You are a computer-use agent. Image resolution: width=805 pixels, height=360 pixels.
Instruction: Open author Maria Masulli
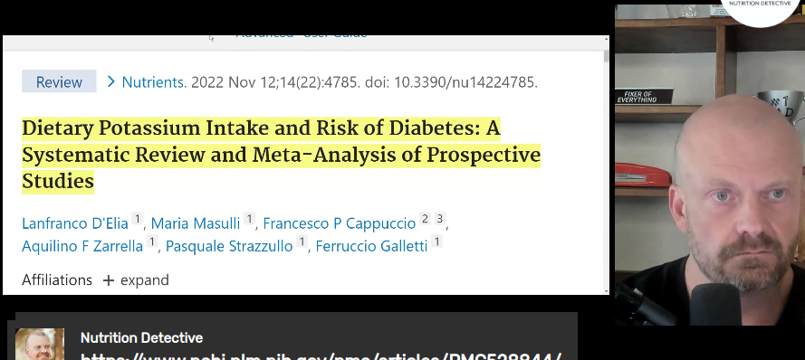point(196,223)
